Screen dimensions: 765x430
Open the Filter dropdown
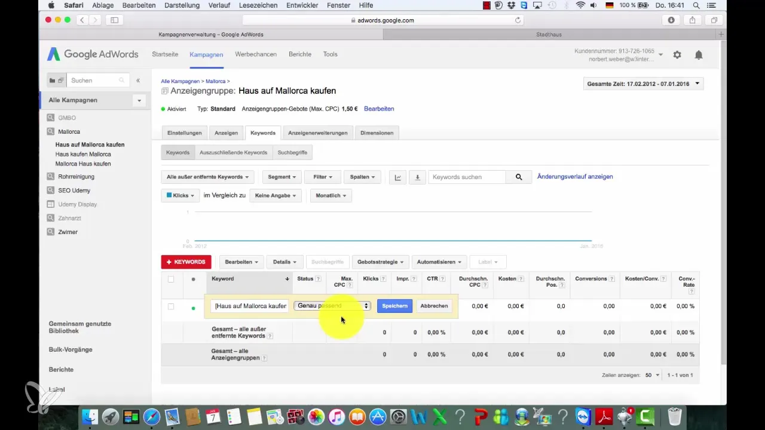(x=322, y=177)
